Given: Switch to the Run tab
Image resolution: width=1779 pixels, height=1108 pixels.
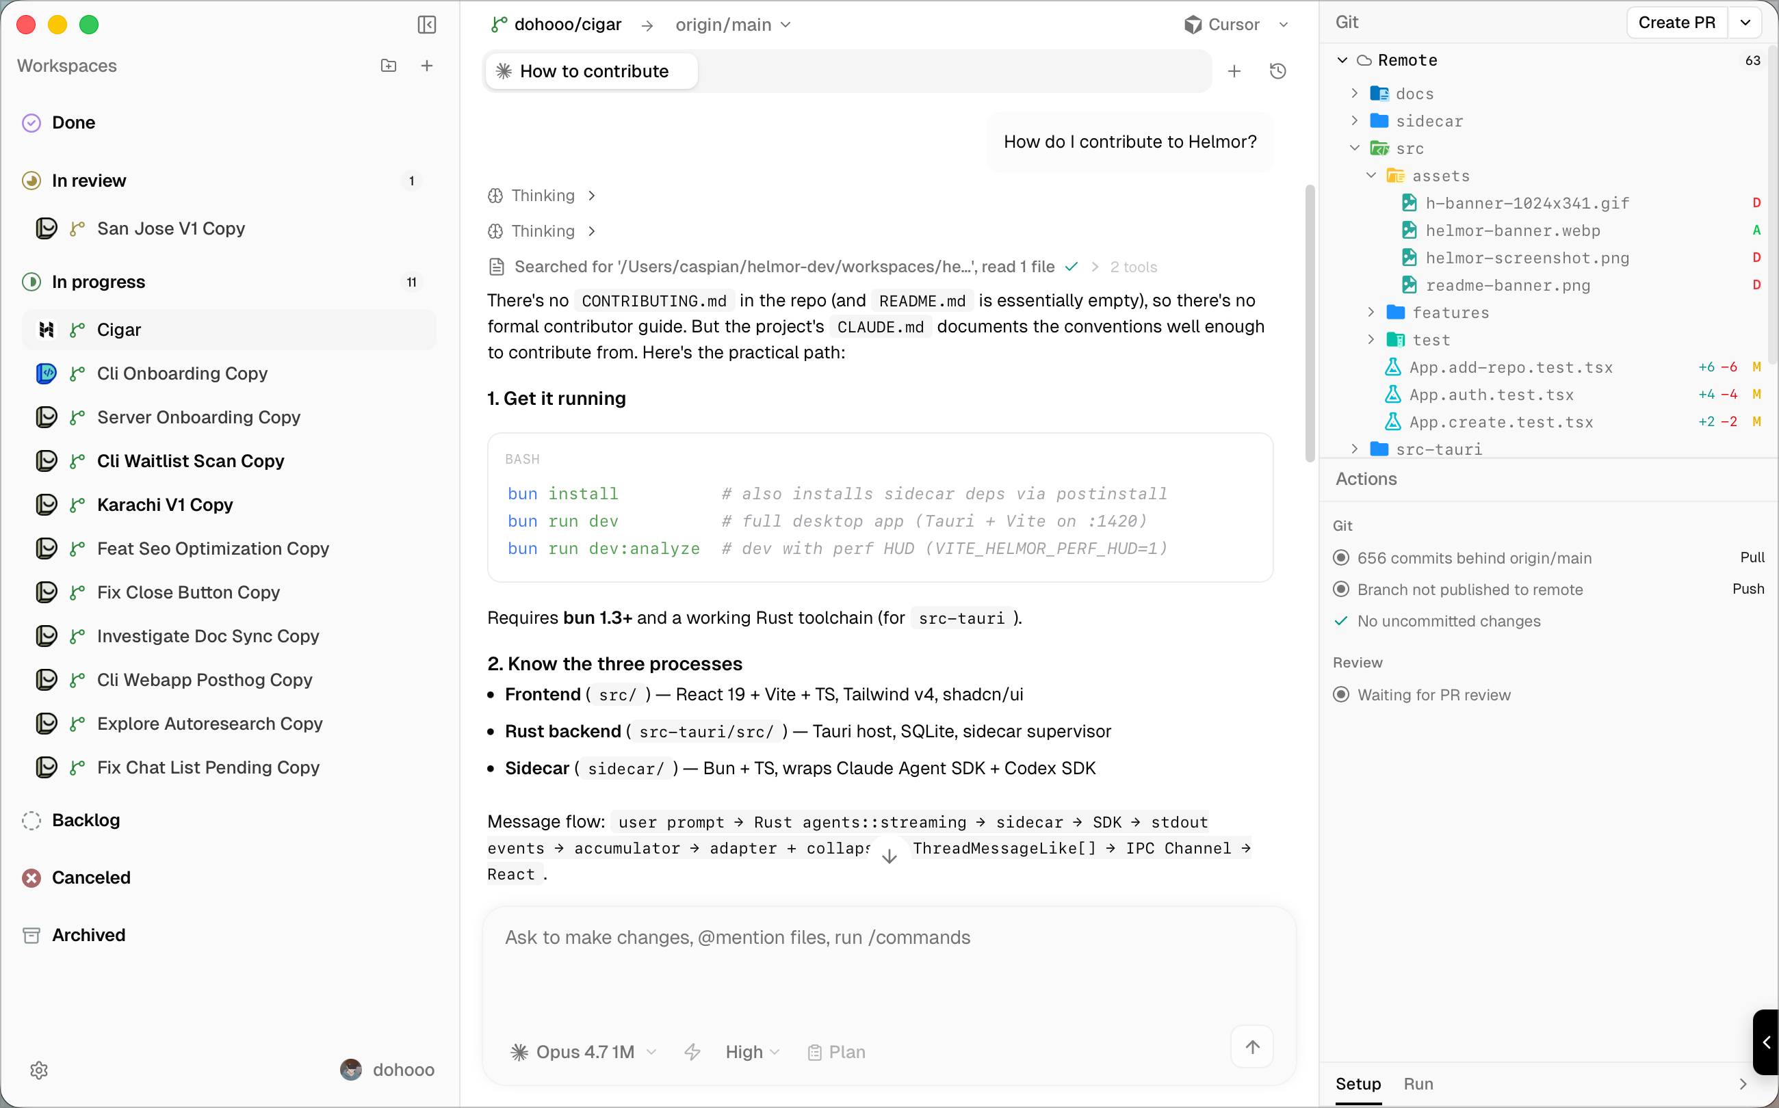Looking at the screenshot, I should [1418, 1084].
